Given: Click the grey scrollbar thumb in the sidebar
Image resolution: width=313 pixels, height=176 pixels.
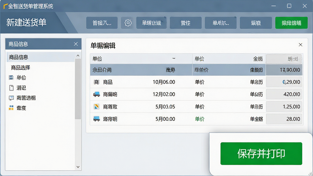Looking at the screenshot, I should pyautogui.click(x=78, y=89).
